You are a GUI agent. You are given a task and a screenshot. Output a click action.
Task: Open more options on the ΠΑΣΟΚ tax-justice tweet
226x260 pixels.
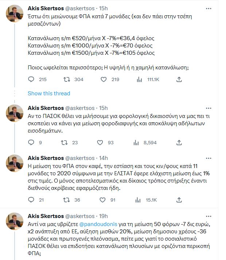click(x=208, y=108)
